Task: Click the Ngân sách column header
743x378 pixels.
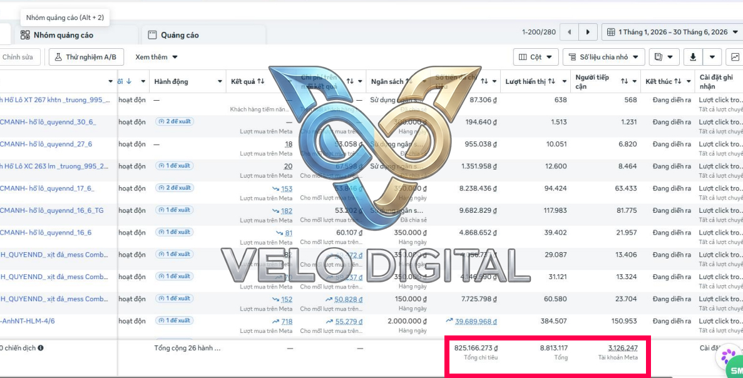Action: coord(387,81)
